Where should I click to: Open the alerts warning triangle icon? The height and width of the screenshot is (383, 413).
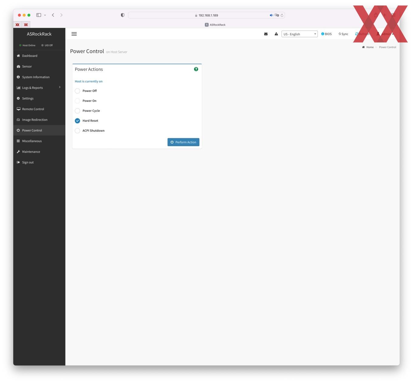coord(276,34)
